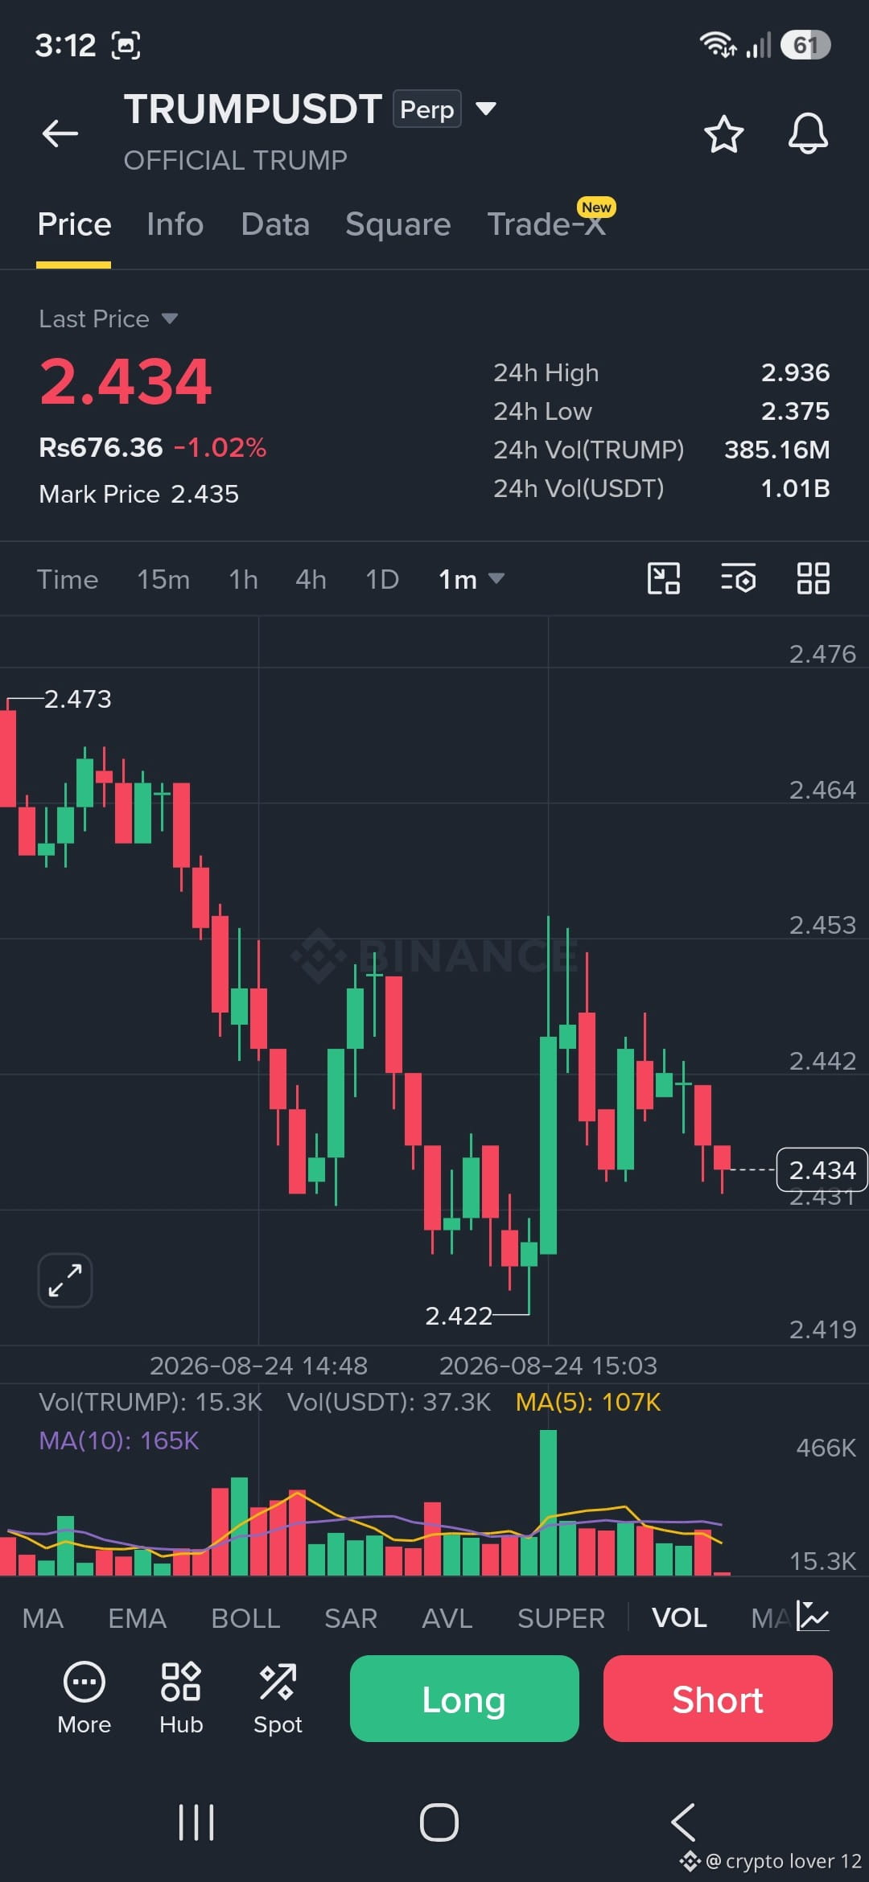Select the 1D chart interval
This screenshot has height=1882, width=869.
tap(382, 579)
